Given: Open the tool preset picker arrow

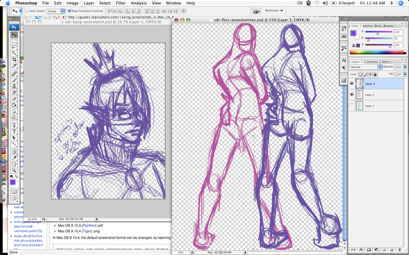Looking at the screenshot, I should (x=21, y=11).
